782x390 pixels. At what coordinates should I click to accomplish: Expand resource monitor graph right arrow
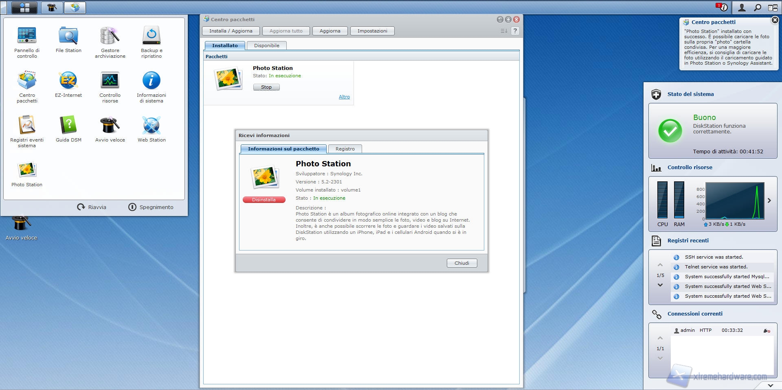tap(769, 200)
